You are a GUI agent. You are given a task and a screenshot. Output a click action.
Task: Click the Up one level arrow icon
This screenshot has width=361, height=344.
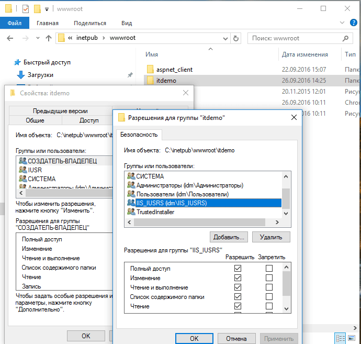(49, 38)
